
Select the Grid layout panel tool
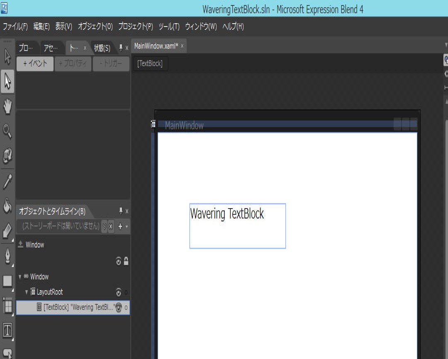point(7,306)
